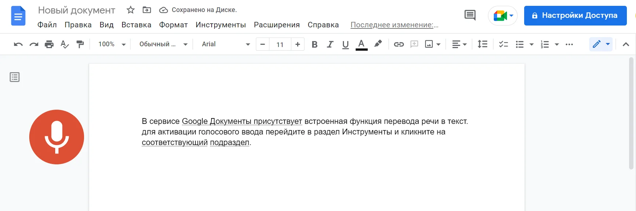
Task: Open the Вставка menu
Action: coord(136,25)
